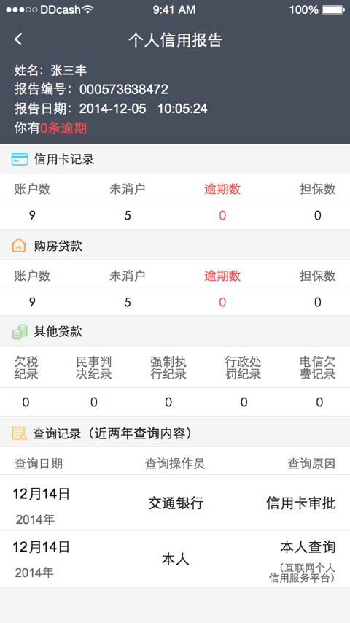The image size is (350, 623).
Task: Tap the 欠税纪录 column label
Action: [26, 368]
